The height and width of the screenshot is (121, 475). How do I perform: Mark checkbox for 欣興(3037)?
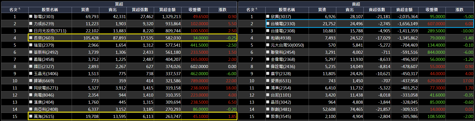268,16
